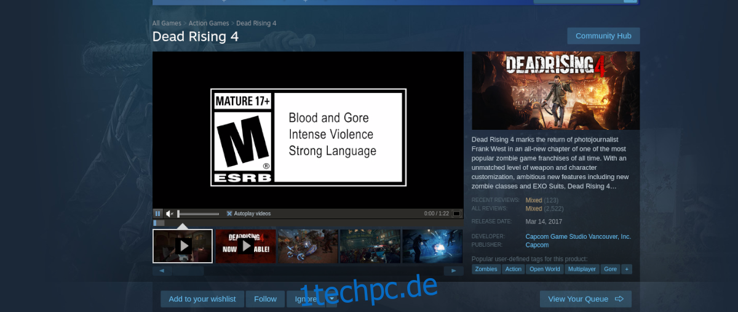Select the Zombies tag
Viewport: 738px width, 312px height.
(x=486, y=269)
